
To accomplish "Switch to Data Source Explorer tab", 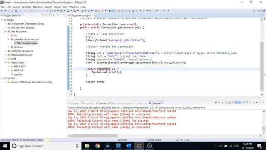I will coord(121,103).
